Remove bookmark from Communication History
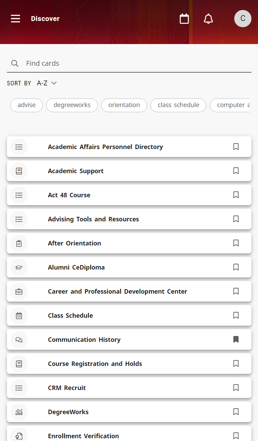Image resolution: width=258 pixels, height=441 pixels. (x=236, y=339)
